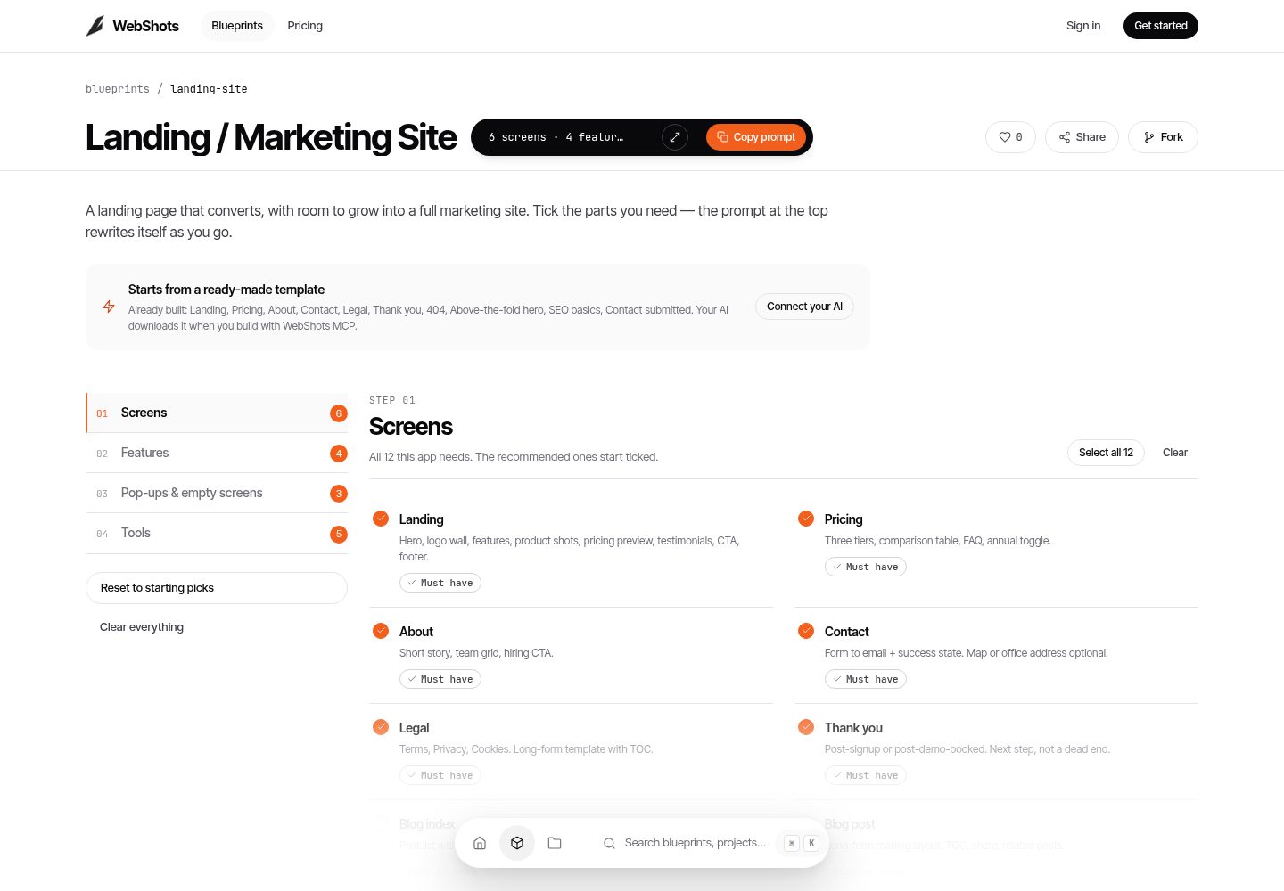Image resolution: width=1284 pixels, height=891 pixels.
Task: Click Connect your AI button
Action: click(x=804, y=307)
